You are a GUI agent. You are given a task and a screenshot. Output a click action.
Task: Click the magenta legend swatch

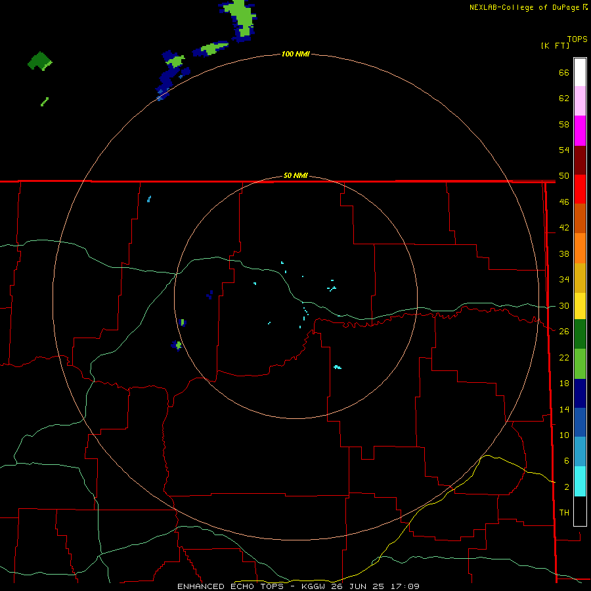[580, 131]
